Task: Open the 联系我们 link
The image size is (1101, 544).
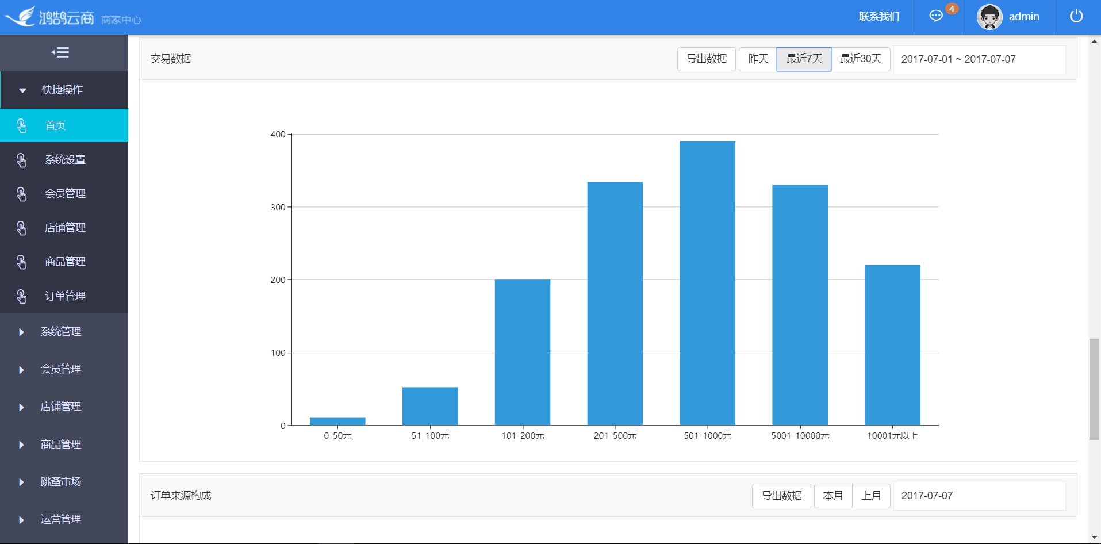Action: [879, 17]
